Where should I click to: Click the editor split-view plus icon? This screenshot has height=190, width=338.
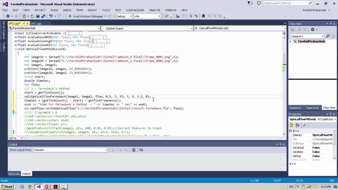click(x=284, y=33)
